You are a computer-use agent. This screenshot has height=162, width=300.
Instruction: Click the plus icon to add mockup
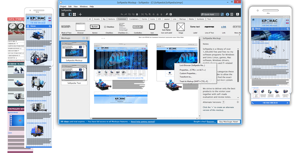pos(80,14)
